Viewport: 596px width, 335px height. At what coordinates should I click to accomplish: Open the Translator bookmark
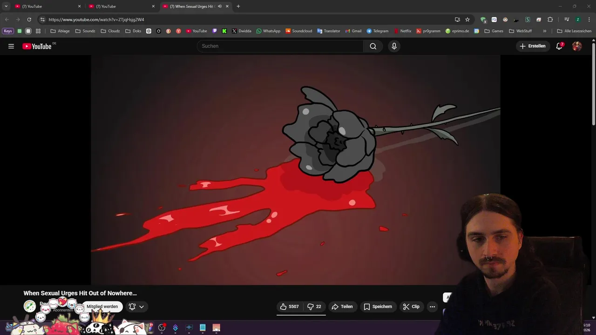pyautogui.click(x=329, y=31)
